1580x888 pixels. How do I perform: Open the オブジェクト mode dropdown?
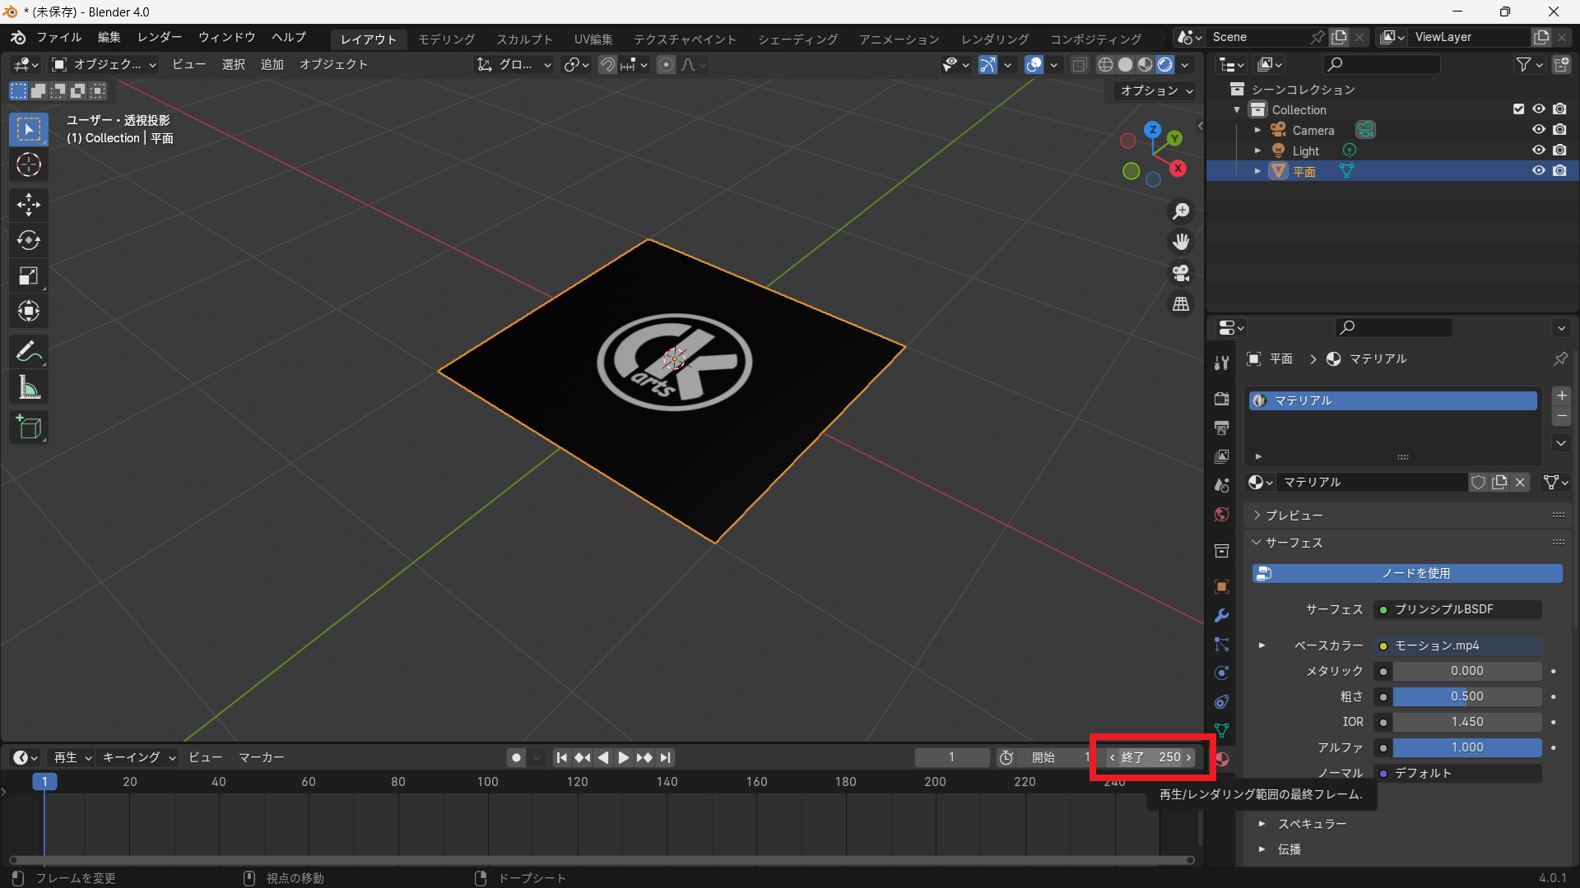[104, 64]
